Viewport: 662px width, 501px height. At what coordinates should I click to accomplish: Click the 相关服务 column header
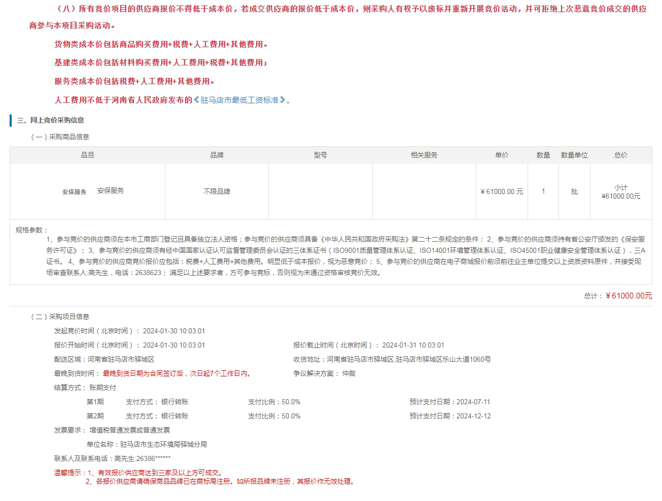[x=424, y=156]
